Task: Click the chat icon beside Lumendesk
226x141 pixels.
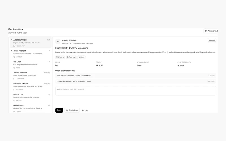Action: pyautogui.click(x=14, y=79)
